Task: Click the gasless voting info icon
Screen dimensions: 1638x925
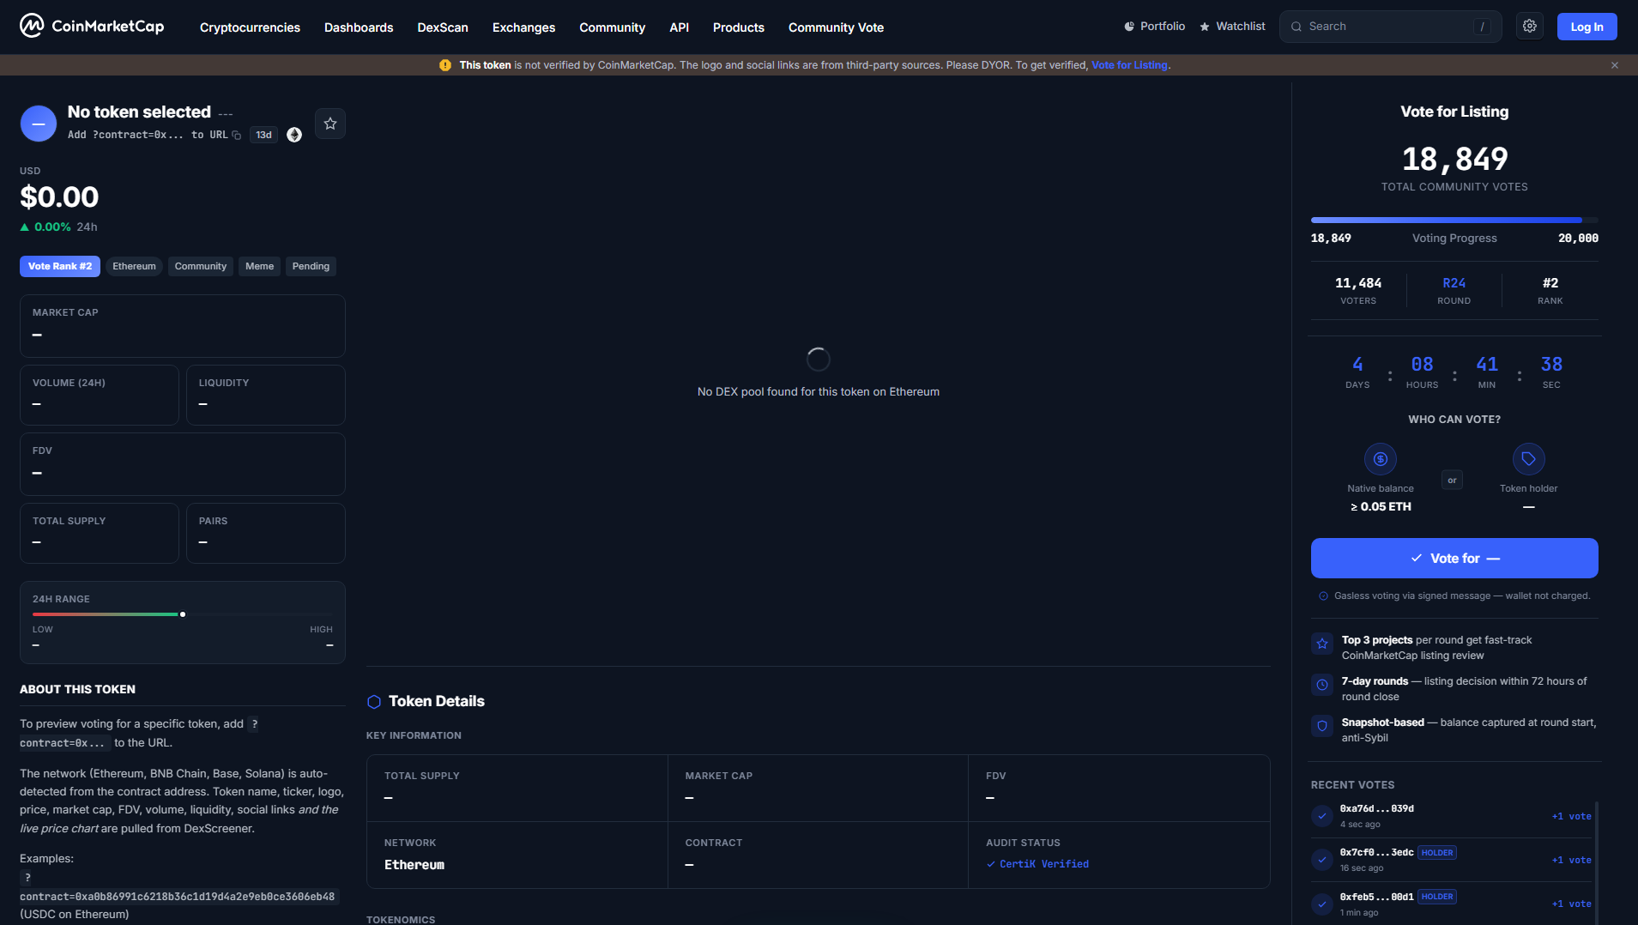Action: point(1324,596)
